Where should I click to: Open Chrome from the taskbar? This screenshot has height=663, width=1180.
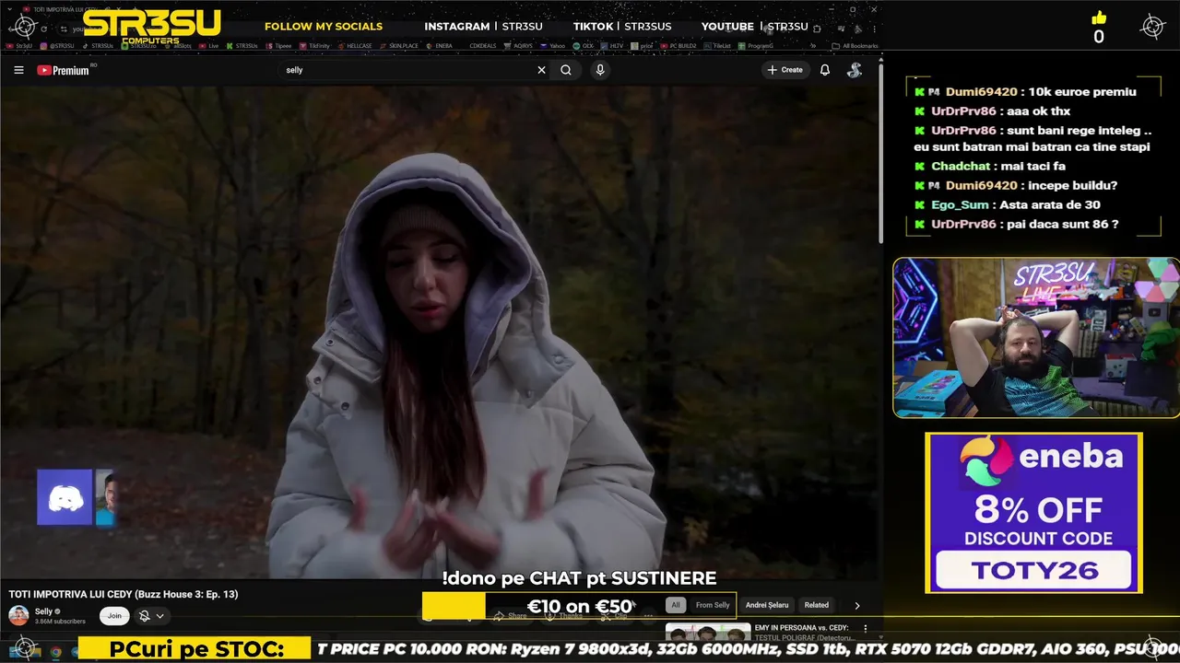tap(55, 651)
